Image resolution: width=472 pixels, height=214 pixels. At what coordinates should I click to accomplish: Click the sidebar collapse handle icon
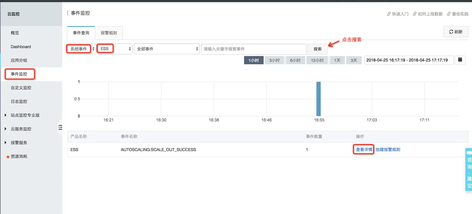tap(60, 127)
